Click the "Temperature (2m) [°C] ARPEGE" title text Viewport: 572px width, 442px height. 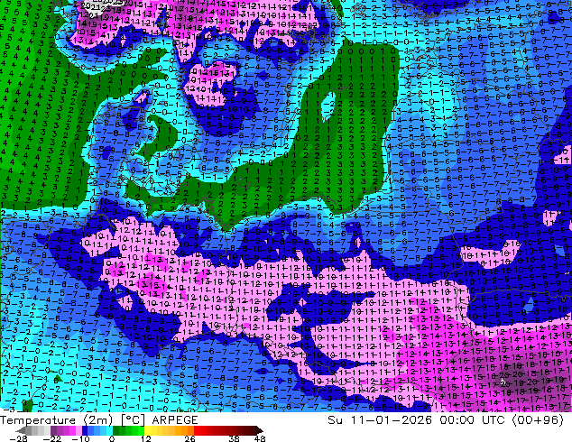pos(99,420)
